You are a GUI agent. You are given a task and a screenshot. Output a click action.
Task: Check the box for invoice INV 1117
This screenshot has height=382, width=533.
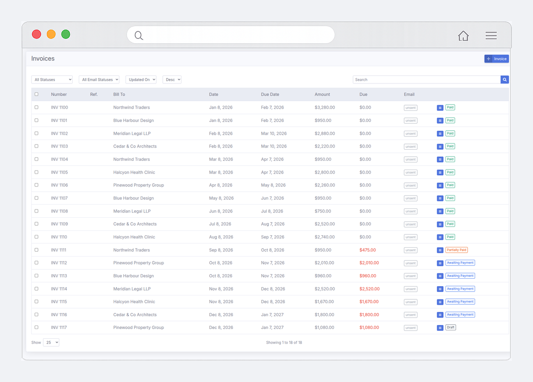(37, 327)
